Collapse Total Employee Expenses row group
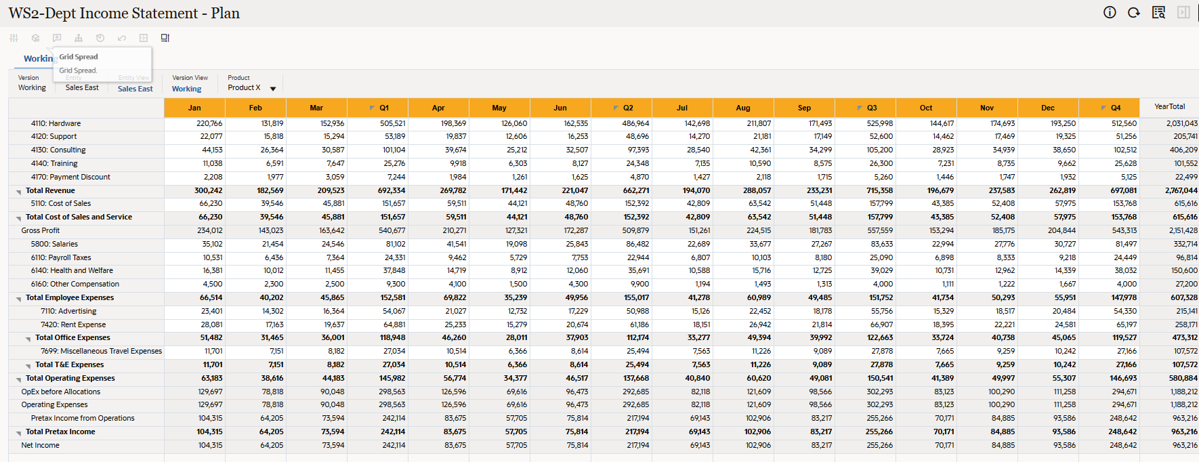The height and width of the screenshot is (462, 1199). [19, 299]
